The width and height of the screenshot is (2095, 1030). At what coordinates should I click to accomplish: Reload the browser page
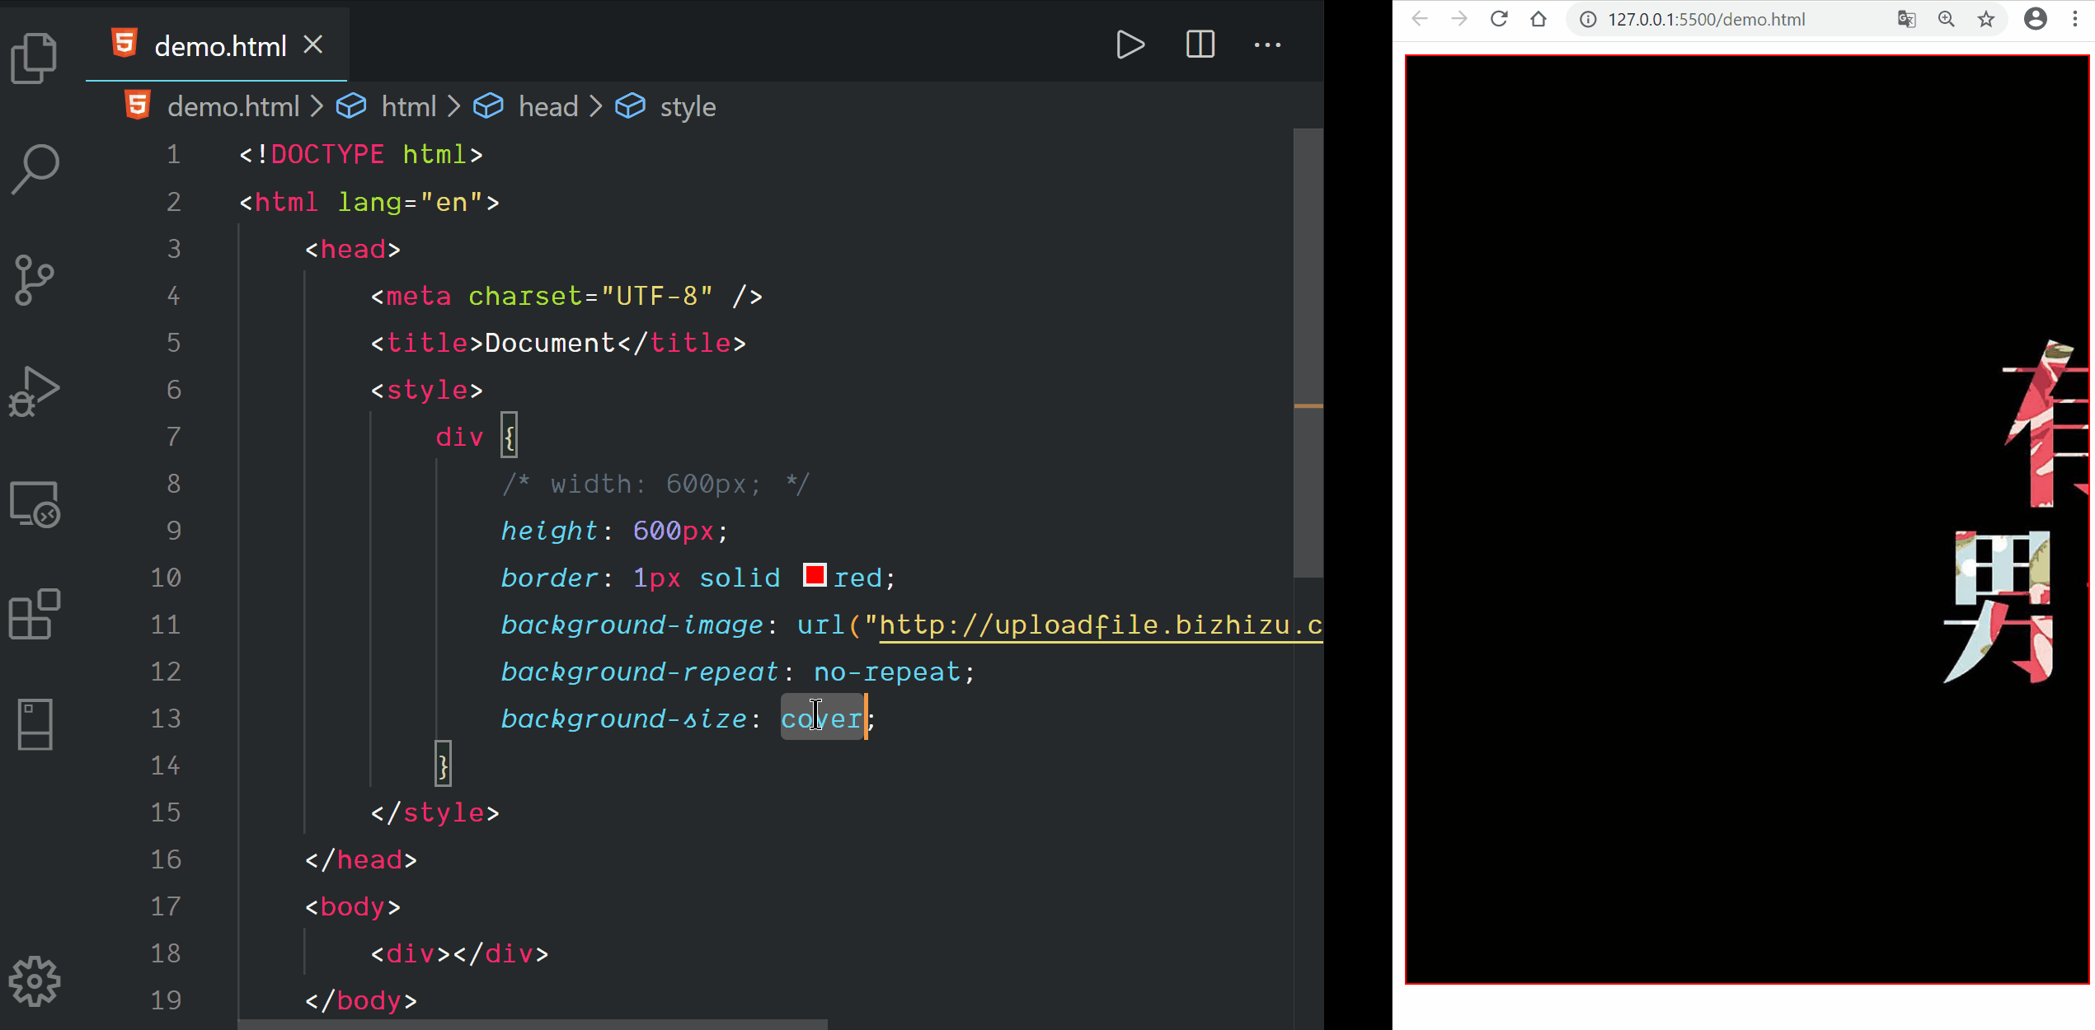[x=1498, y=19]
